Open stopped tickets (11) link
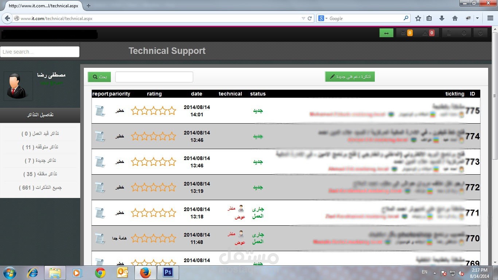Image resolution: width=498 pixels, height=280 pixels. click(40, 147)
